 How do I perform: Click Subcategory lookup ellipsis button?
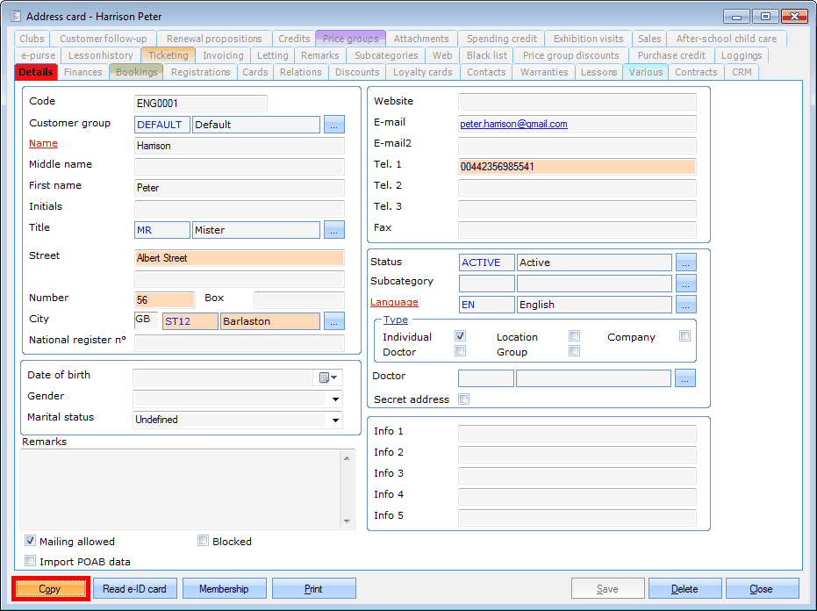pyautogui.click(x=685, y=284)
